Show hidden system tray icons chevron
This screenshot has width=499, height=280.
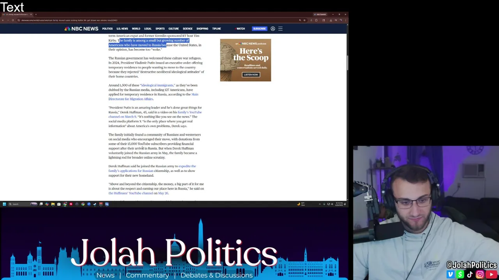tap(320, 204)
